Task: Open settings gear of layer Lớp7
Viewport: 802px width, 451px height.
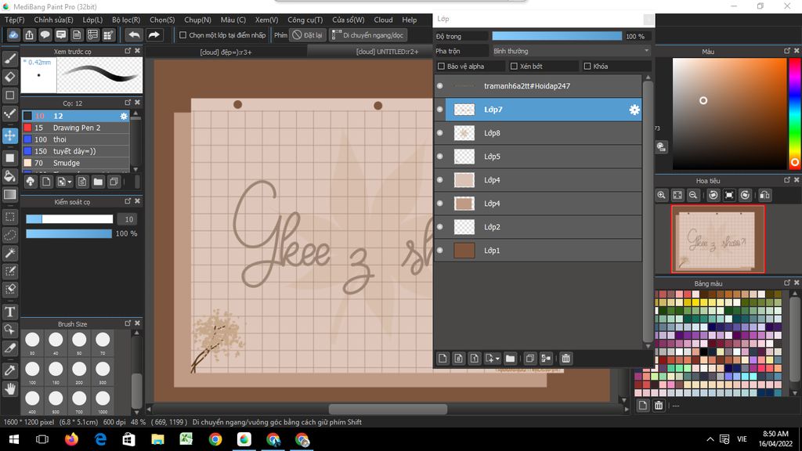Action: 634,110
